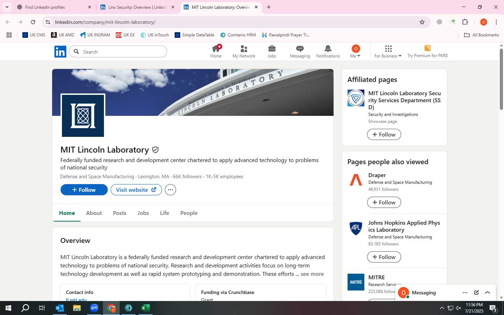Open Messaging in the top nav bar
Screen dimensions: 504x315
[300, 51]
